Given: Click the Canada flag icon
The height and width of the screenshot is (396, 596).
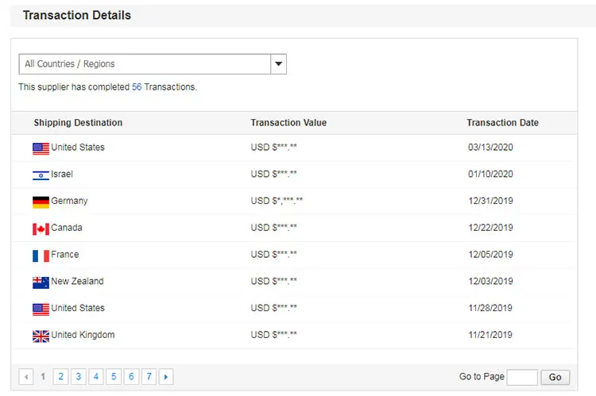Looking at the screenshot, I should [41, 229].
